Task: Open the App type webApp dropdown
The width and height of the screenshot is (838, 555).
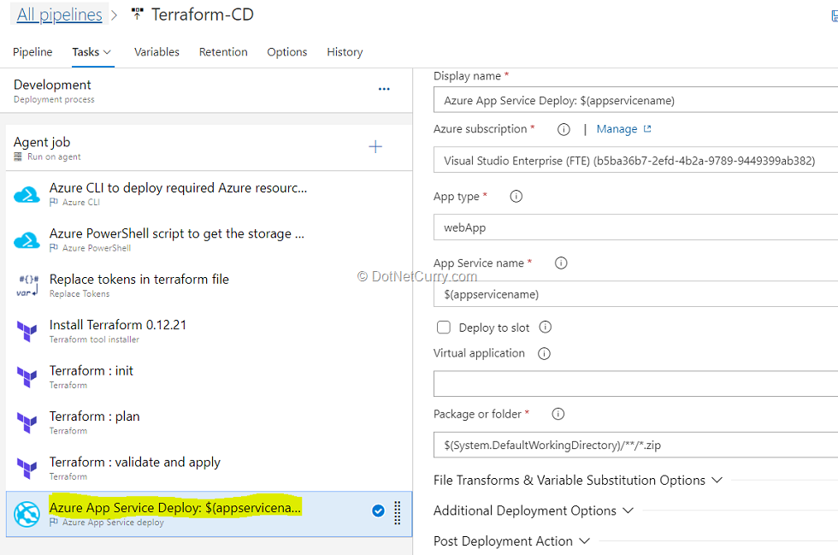Action: click(635, 227)
